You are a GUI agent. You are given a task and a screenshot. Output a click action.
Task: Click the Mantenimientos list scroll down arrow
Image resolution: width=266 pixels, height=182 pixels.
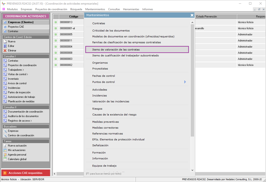(193, 170)
